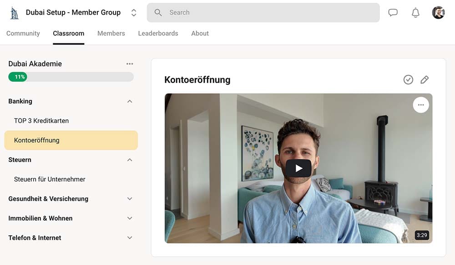Edit the Kontoeröffnung lesson with pencil icon
Image resolution: width=455 pixels, height=265 pixels.
425,80
